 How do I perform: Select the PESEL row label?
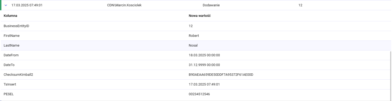tap(9, 94)
